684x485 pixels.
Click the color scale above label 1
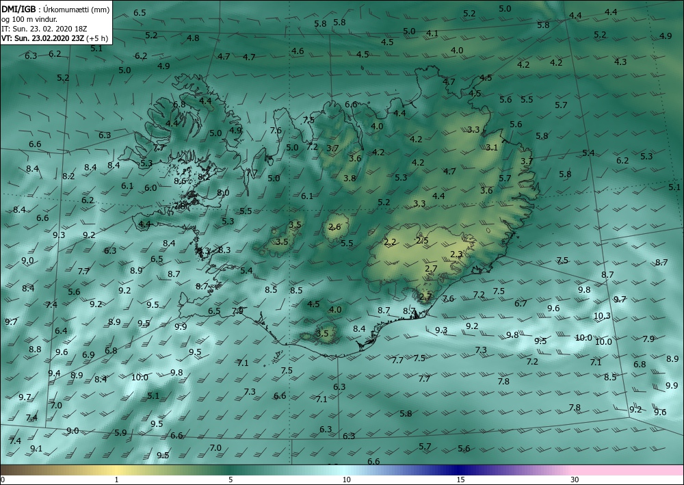pyautogui.click(x=116, y=470)
